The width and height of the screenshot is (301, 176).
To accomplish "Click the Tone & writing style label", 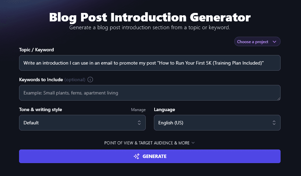I will [x=41, y=109].
